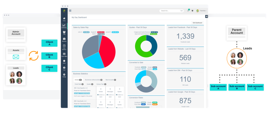Expand the Franchise user dropdown
The height and width of the screenshot is (114, 270).
point(201,11)
